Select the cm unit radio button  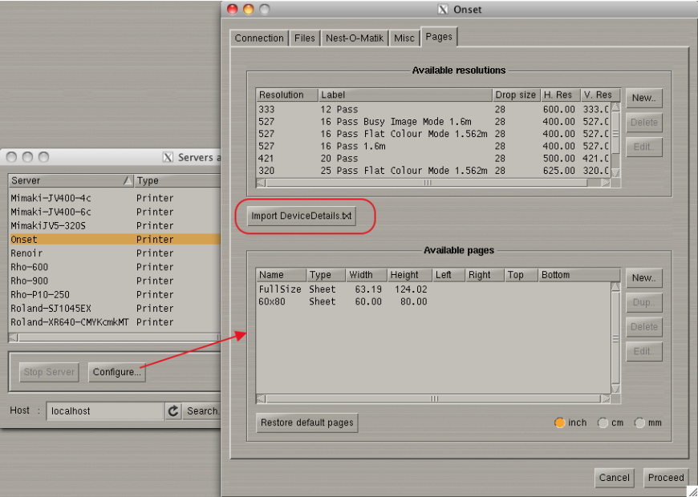(x=603, y=423)
